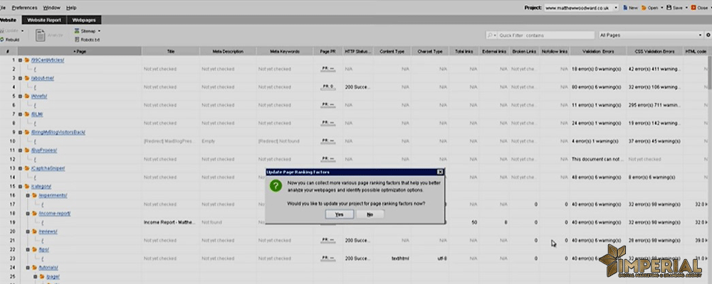Click the folder icon for /experiments/
The image size is (712, 284).
coord(34,195)
